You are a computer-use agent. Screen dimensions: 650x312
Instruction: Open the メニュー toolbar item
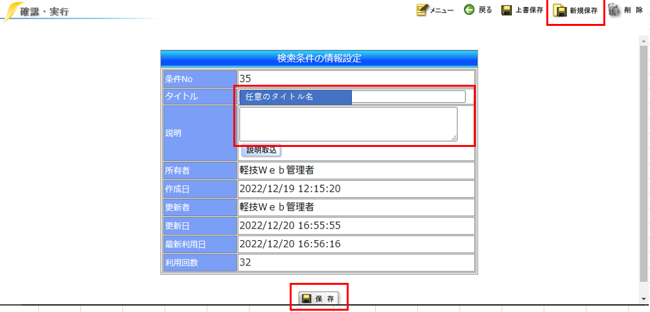(x=435, y=10)
